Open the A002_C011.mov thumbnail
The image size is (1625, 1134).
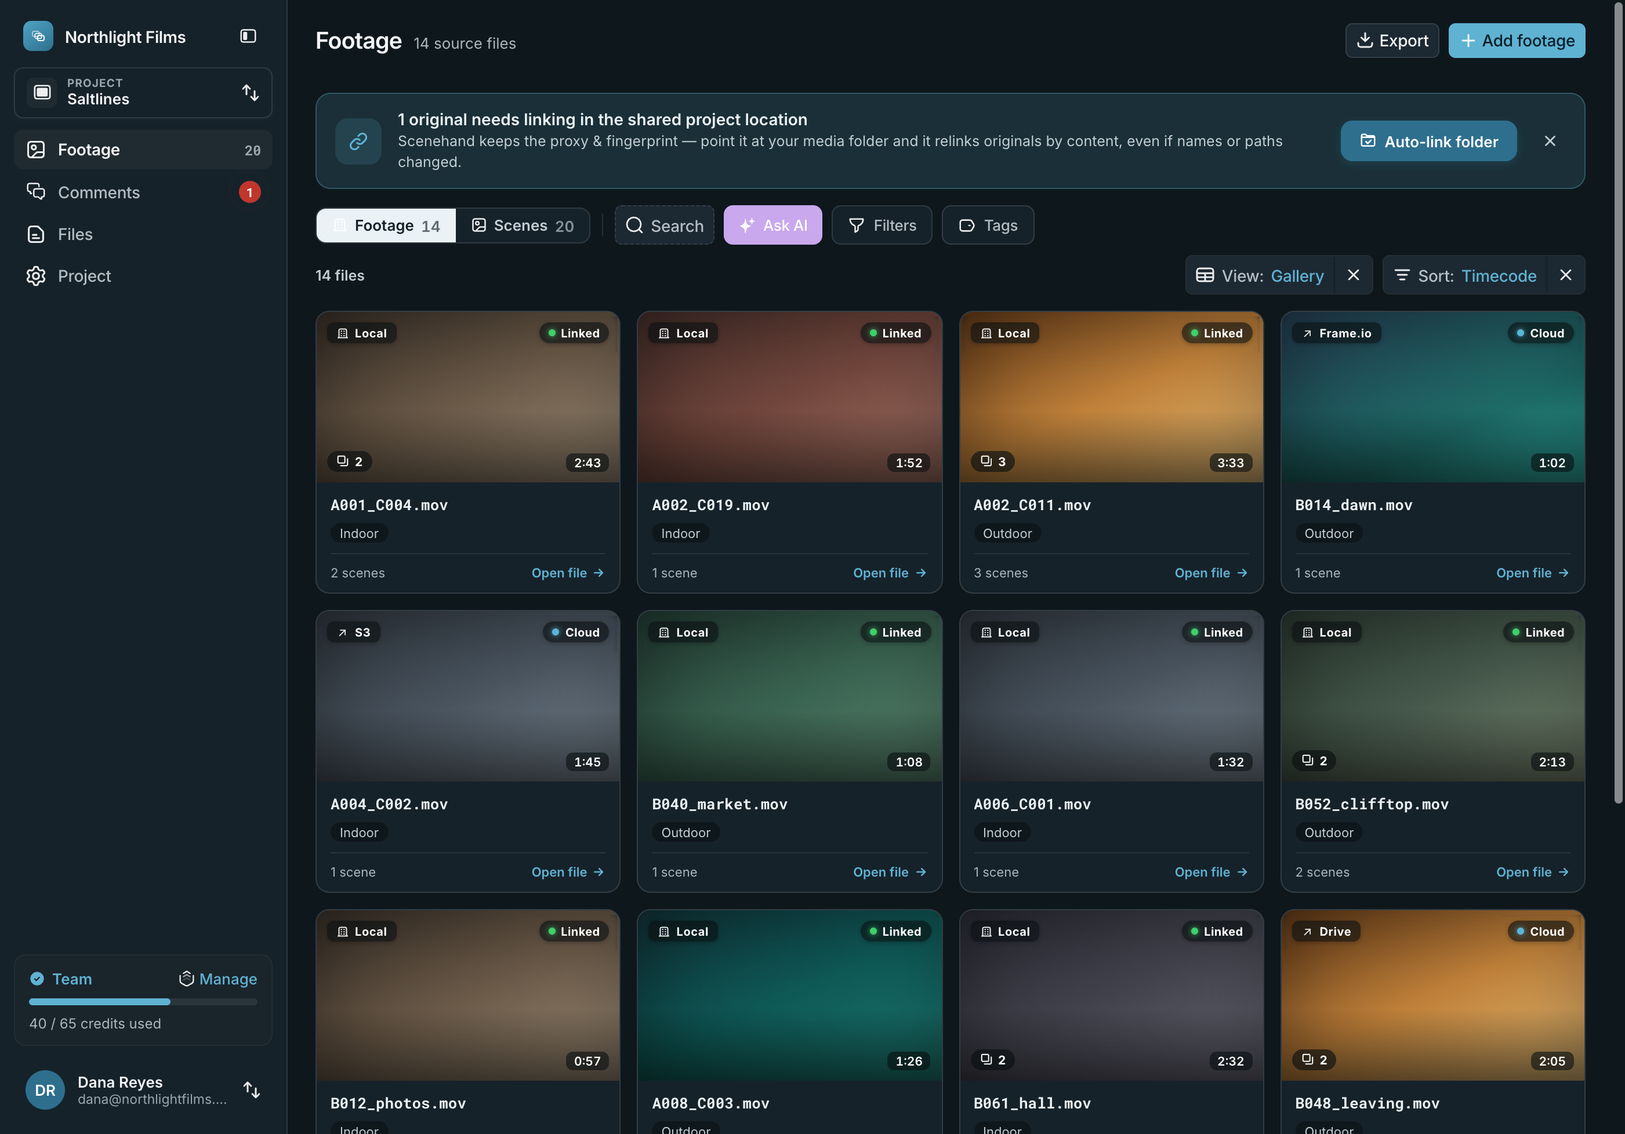1111,397
